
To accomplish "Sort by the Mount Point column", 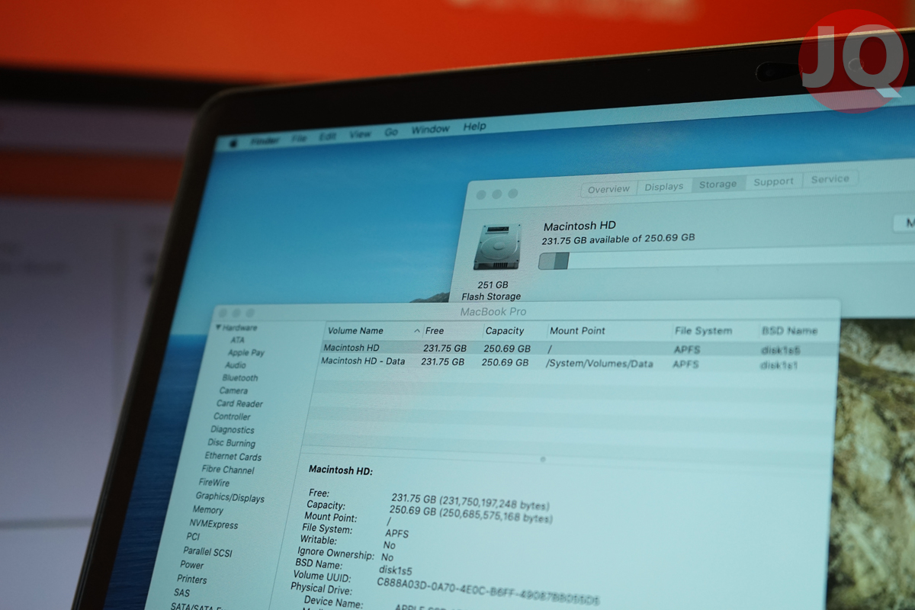I will pyautogui.click(x=609, y=331).
